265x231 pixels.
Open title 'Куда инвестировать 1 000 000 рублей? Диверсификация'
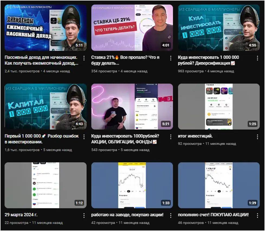pos(208,60)
